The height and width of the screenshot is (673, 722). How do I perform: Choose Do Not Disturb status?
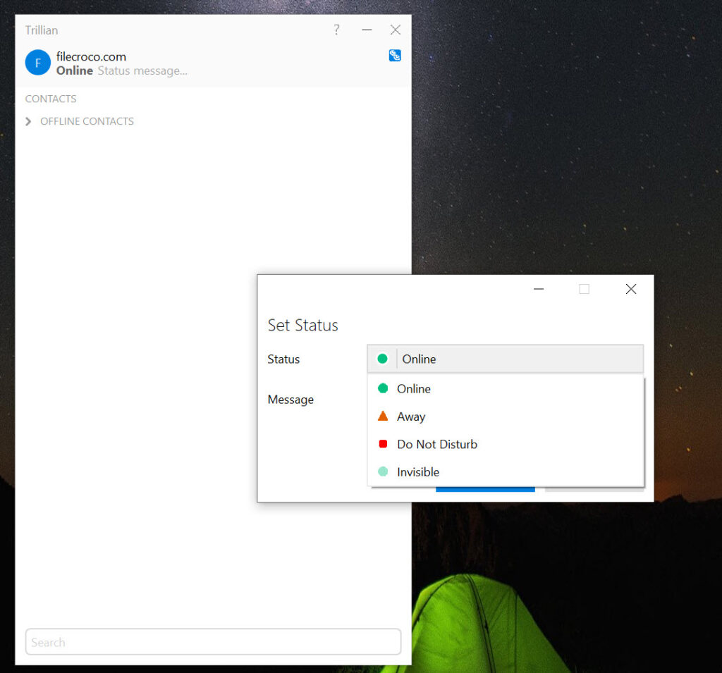click(506, 444)
